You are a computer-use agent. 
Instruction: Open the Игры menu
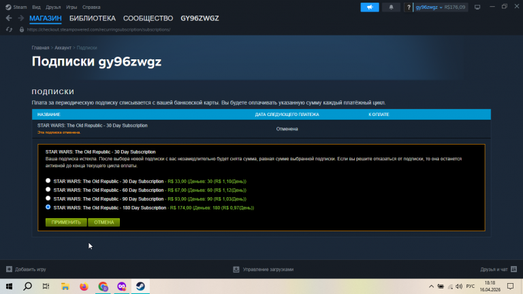coord(72,7)
